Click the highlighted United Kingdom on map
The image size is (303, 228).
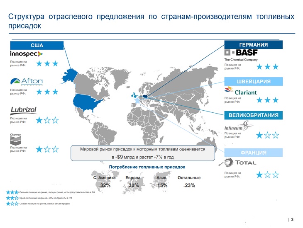[134, 95]
